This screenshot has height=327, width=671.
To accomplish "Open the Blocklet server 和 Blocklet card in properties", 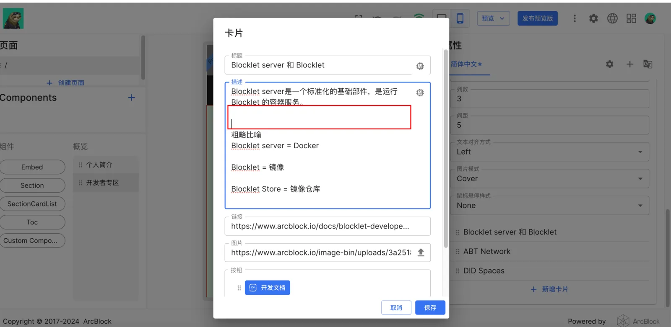I will (510, 232).
